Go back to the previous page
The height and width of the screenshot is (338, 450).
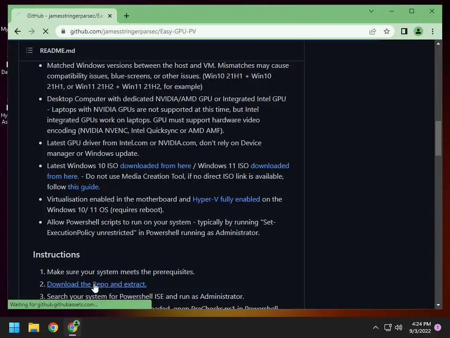click(18, 31)
